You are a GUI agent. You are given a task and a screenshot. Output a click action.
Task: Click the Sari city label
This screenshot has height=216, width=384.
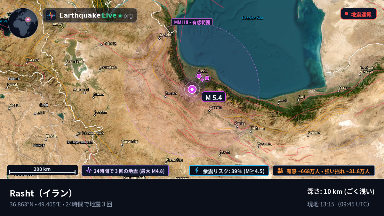(x=301, y=97)
